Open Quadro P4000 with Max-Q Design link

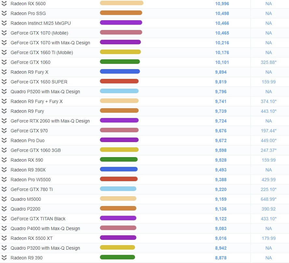45,229
